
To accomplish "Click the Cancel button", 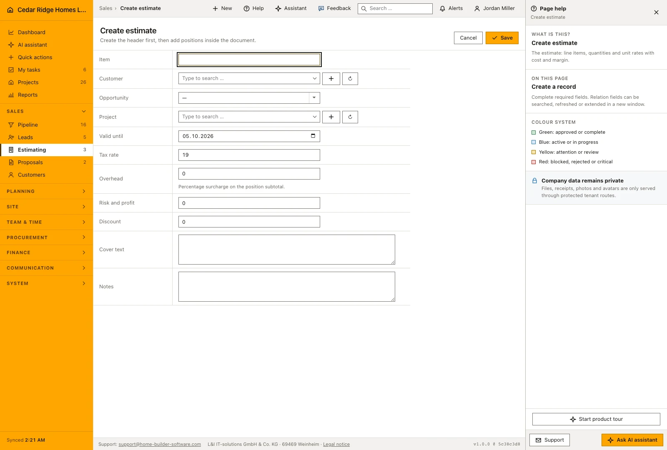I will tap(468, 38).
